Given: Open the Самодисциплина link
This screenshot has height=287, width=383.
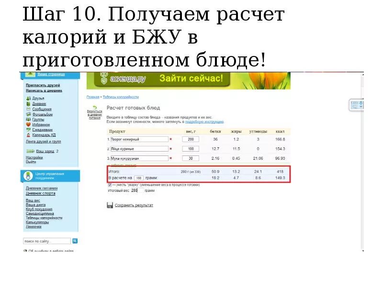Looking at the screenshot, I should pyautogui.click(x=40, y=213).
